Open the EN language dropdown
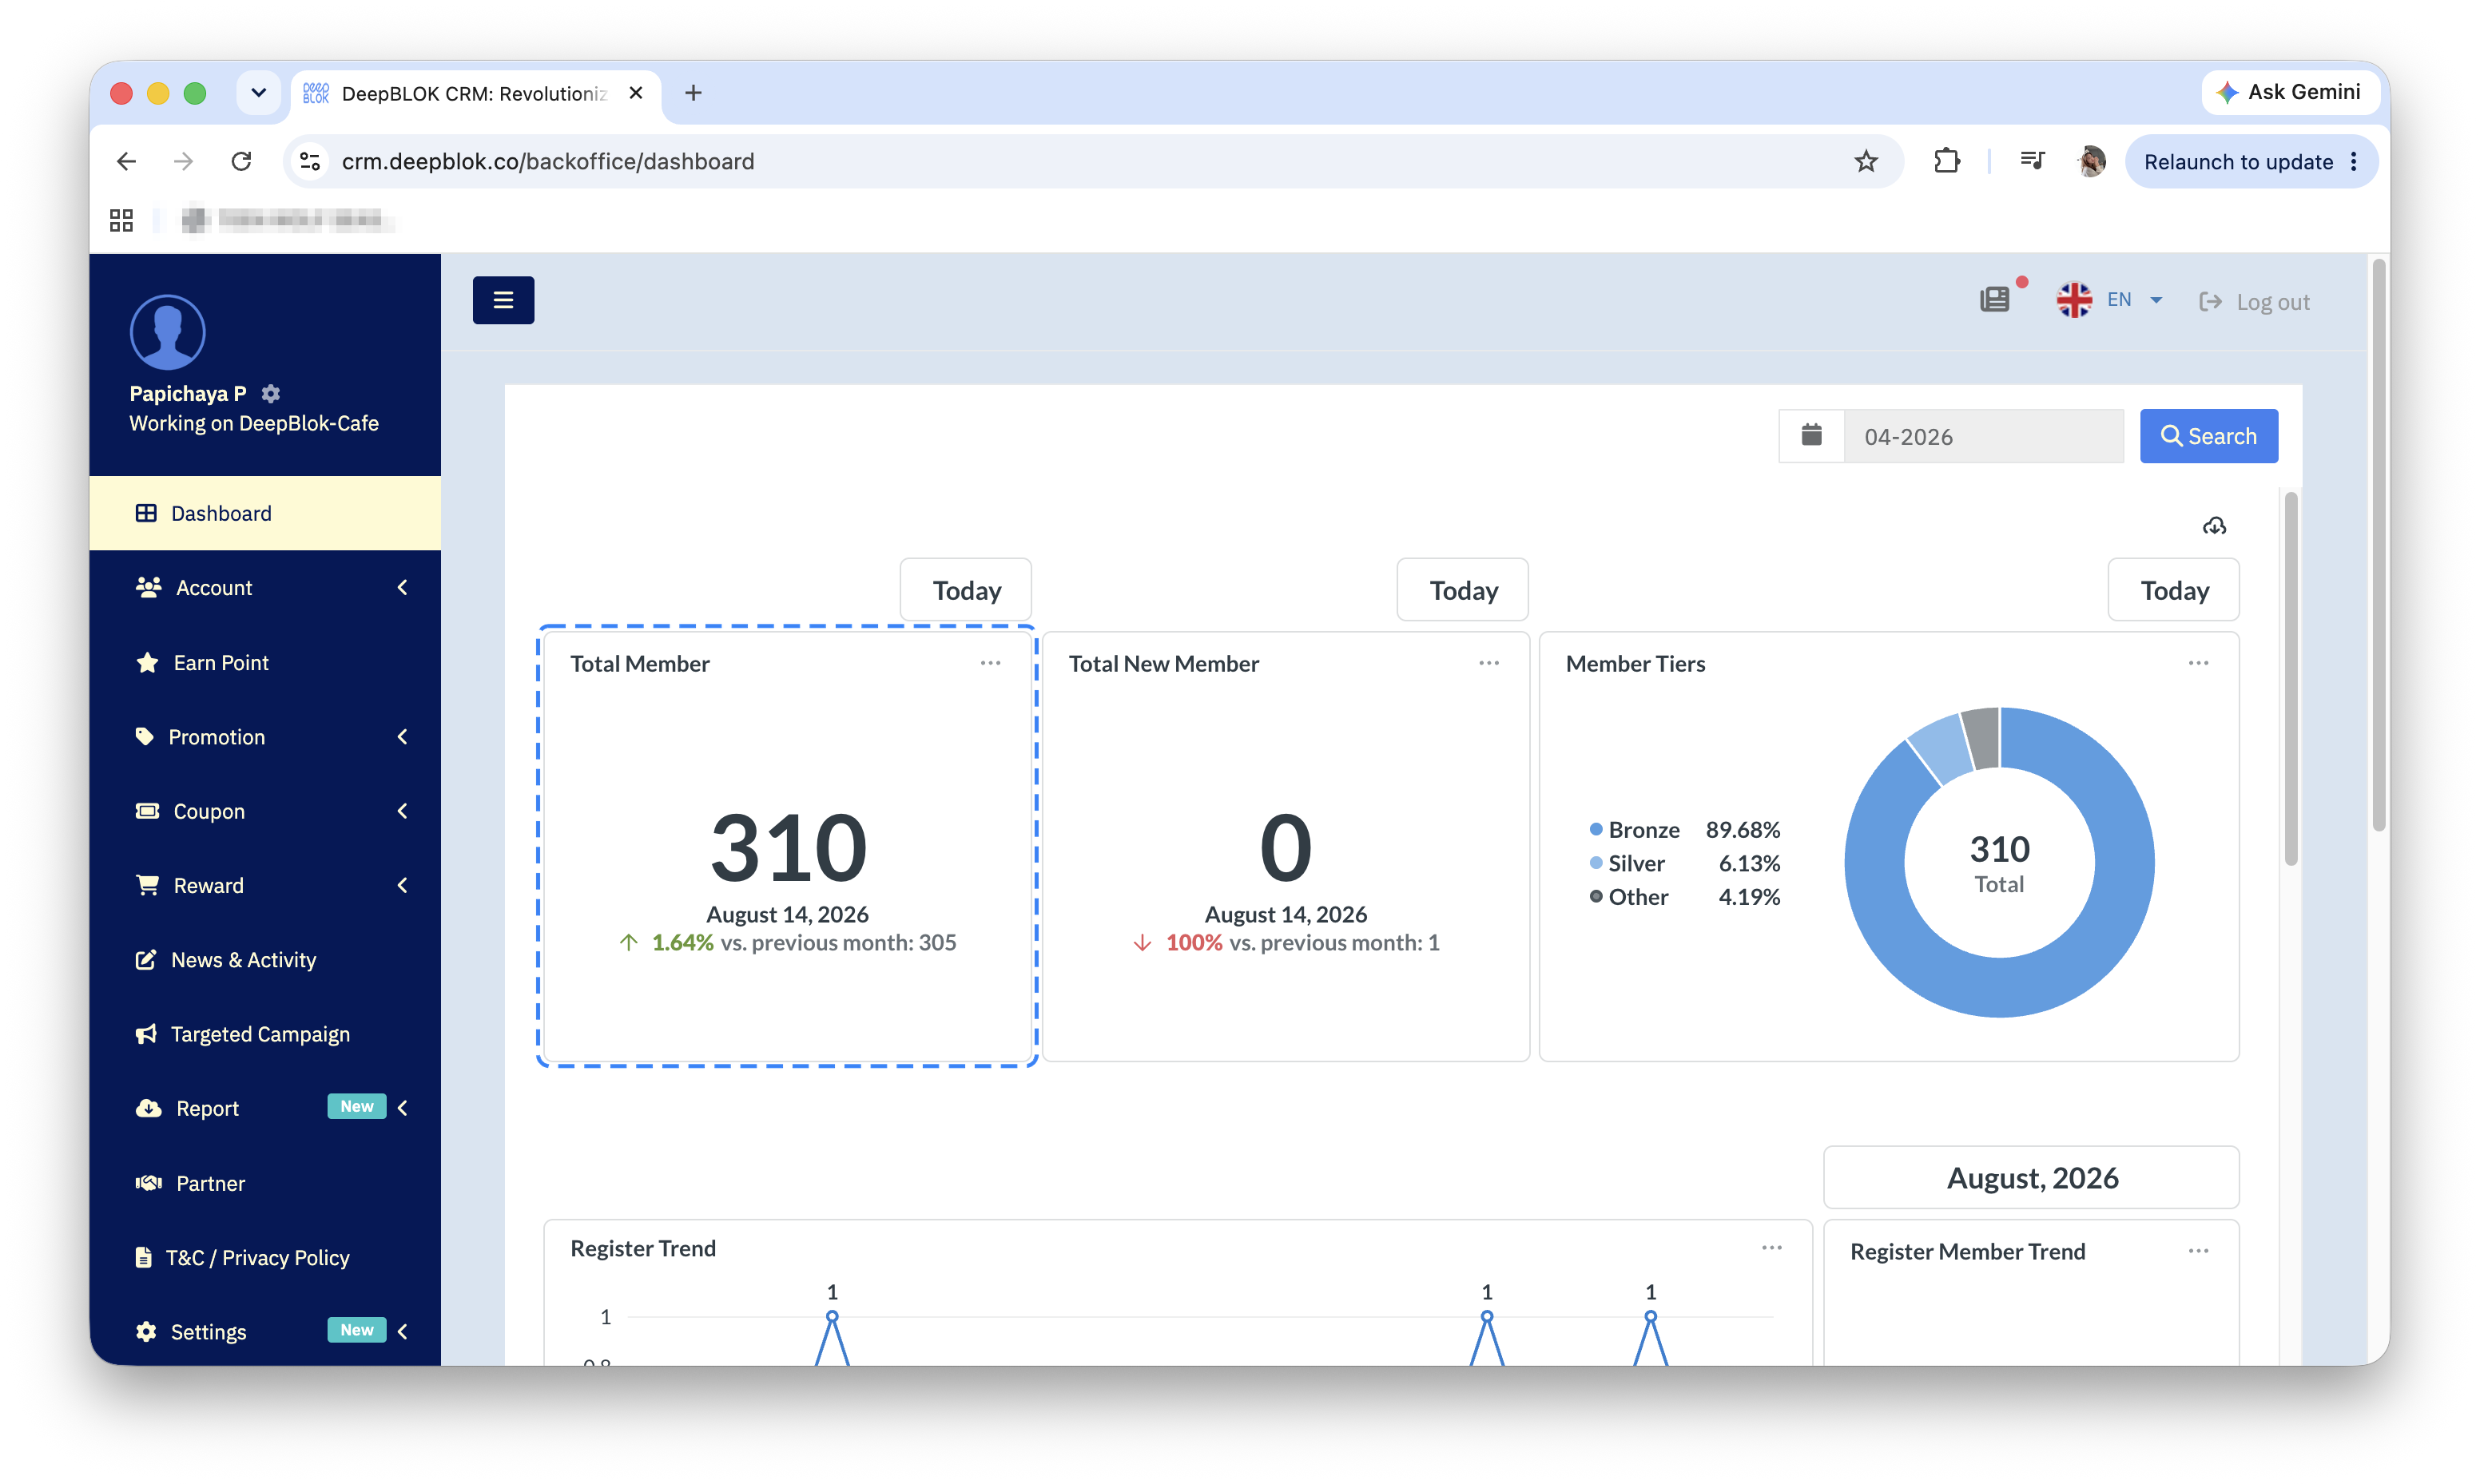2480x1484 pixels. [x=2134, y=300]
